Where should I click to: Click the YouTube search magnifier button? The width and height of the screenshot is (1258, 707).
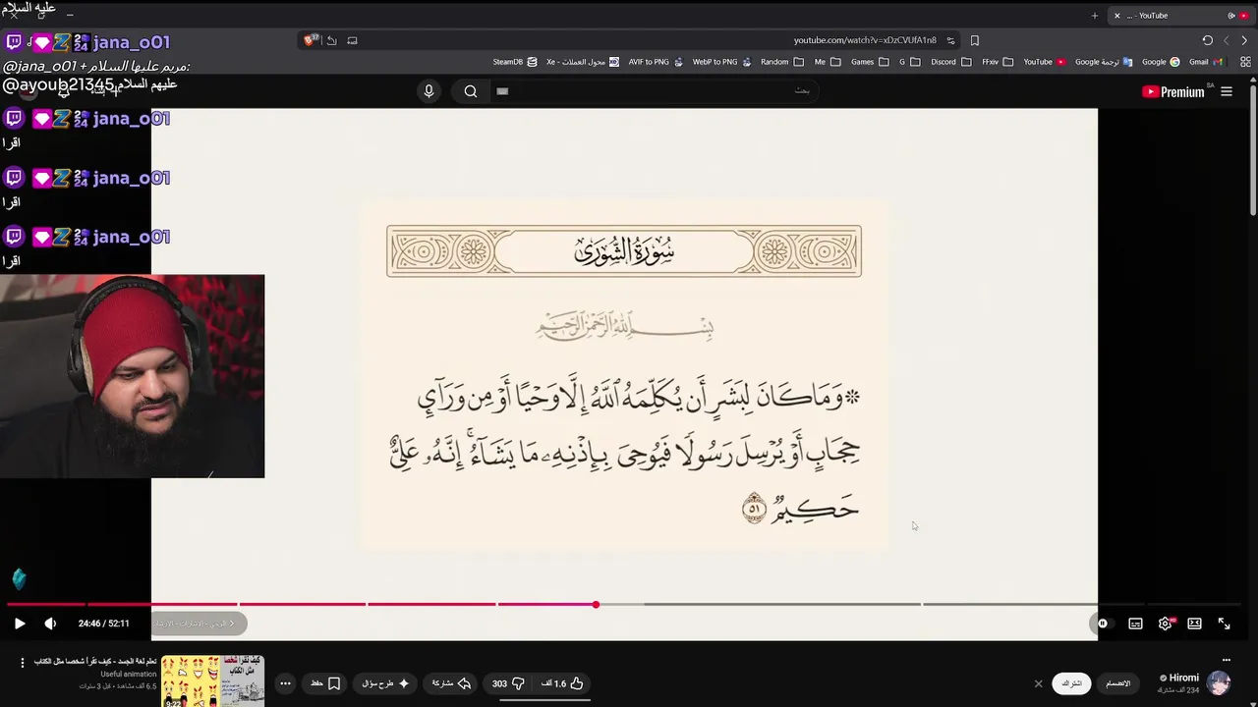[471, 91]
